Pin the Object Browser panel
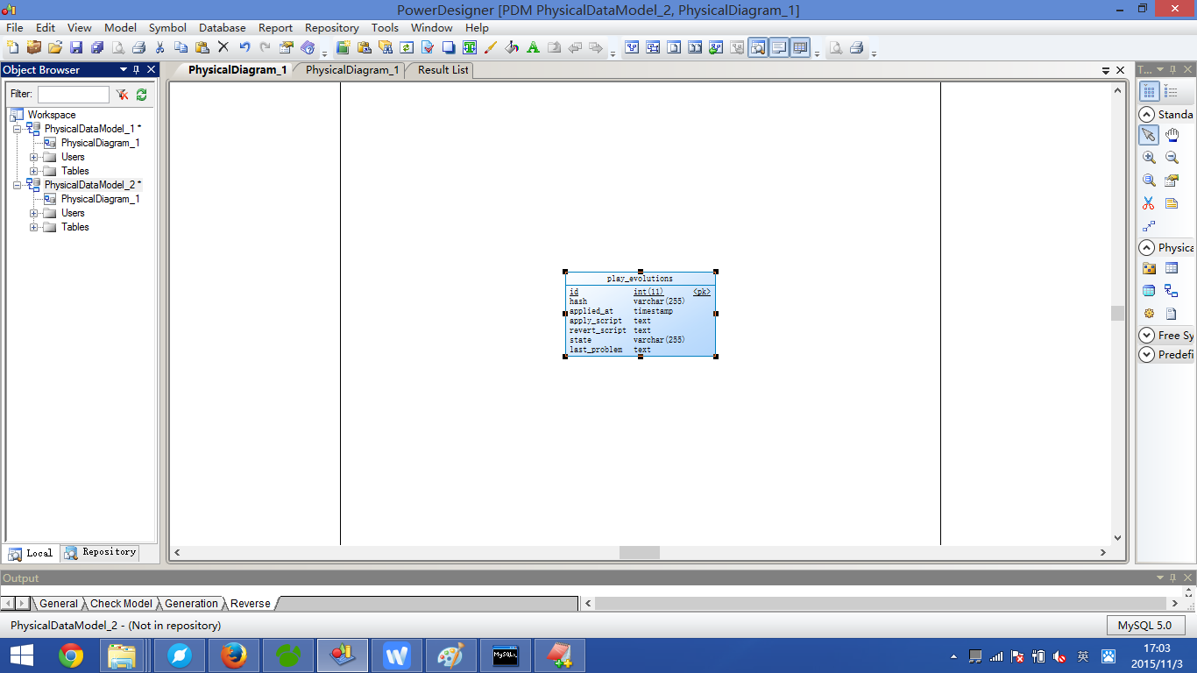1197x673 pixels. (x=136, y=70)
